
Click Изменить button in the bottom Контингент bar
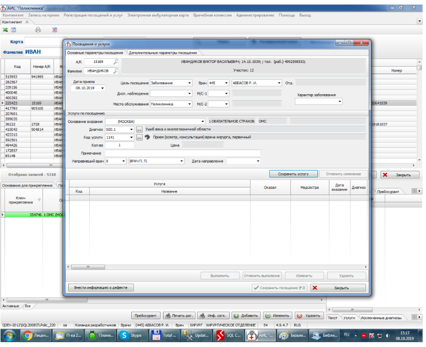tap(277, 315)
